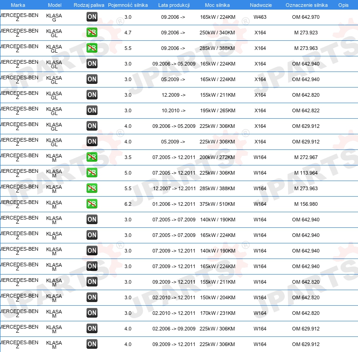This screenshot has width=358, height=352.
Task: Select the 5.0 engine capacity cell
Action: tap(128, 173)
